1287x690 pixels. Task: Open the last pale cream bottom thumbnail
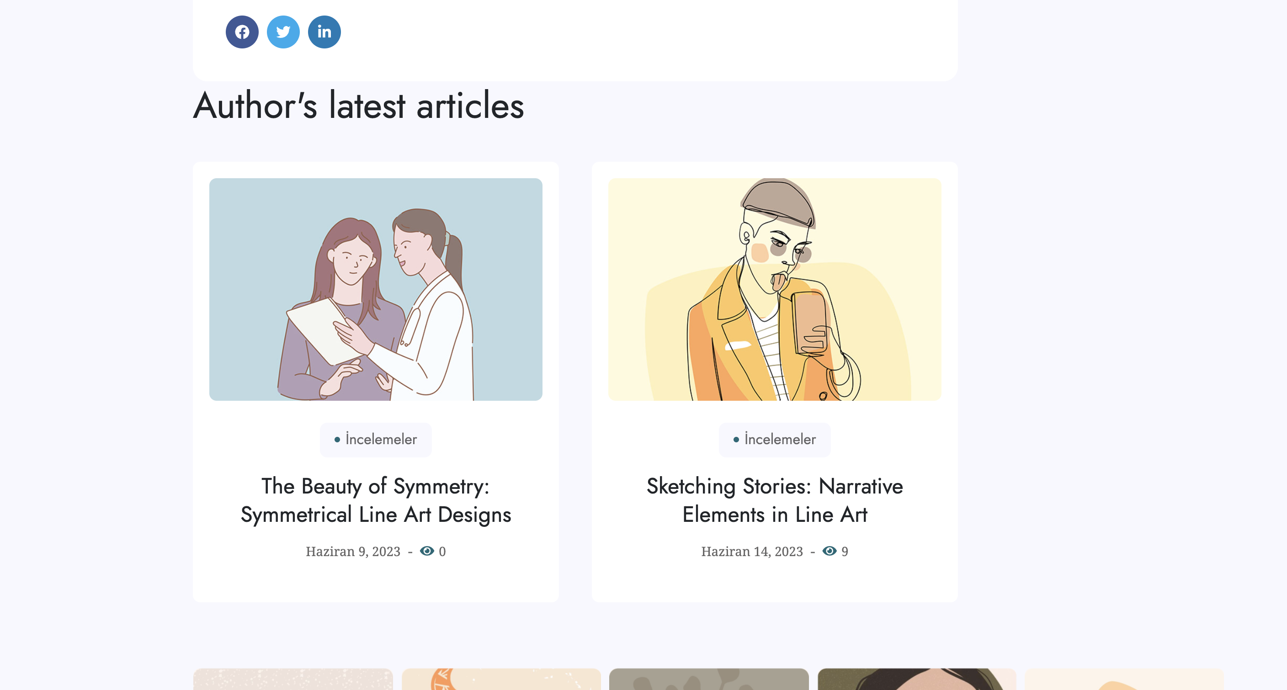[1124, 679]
